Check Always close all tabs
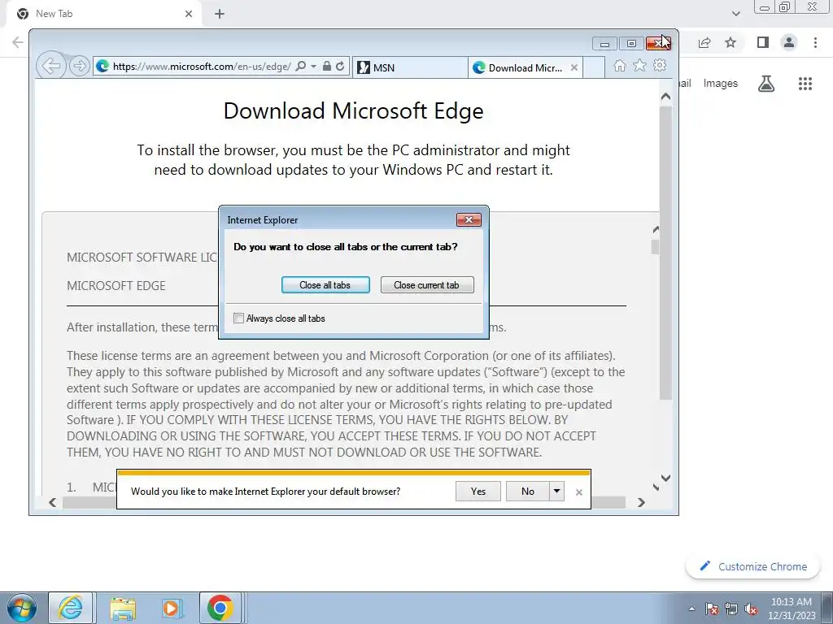The width and height of the screenshot is (833, 624). pos(238,318)
